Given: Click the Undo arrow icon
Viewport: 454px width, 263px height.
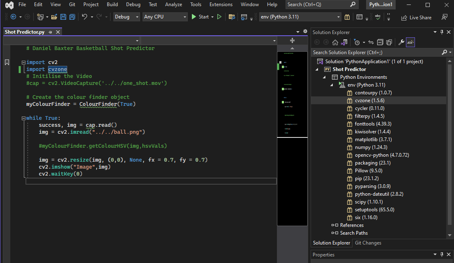Looking at the screenshot, I should pos(85,17).
